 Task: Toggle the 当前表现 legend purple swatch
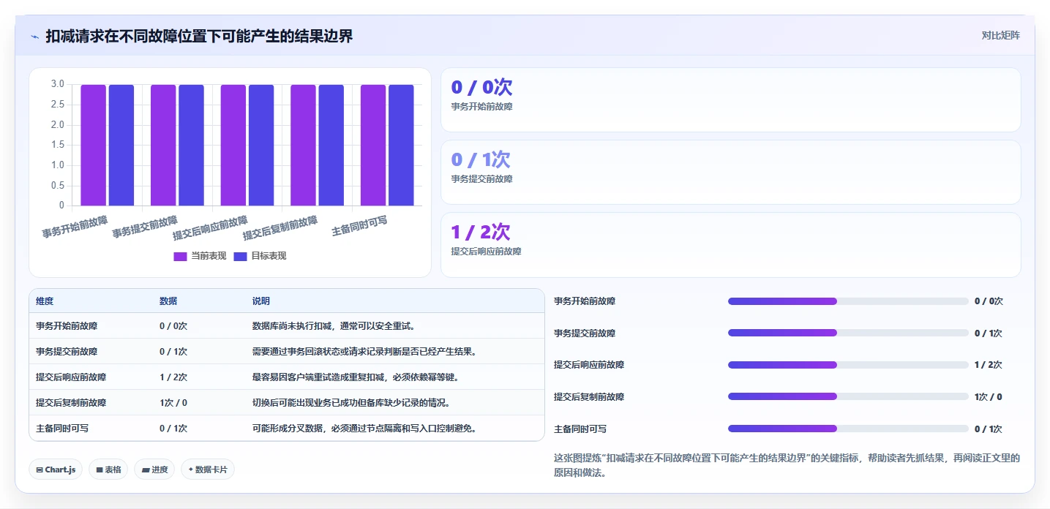180,256
